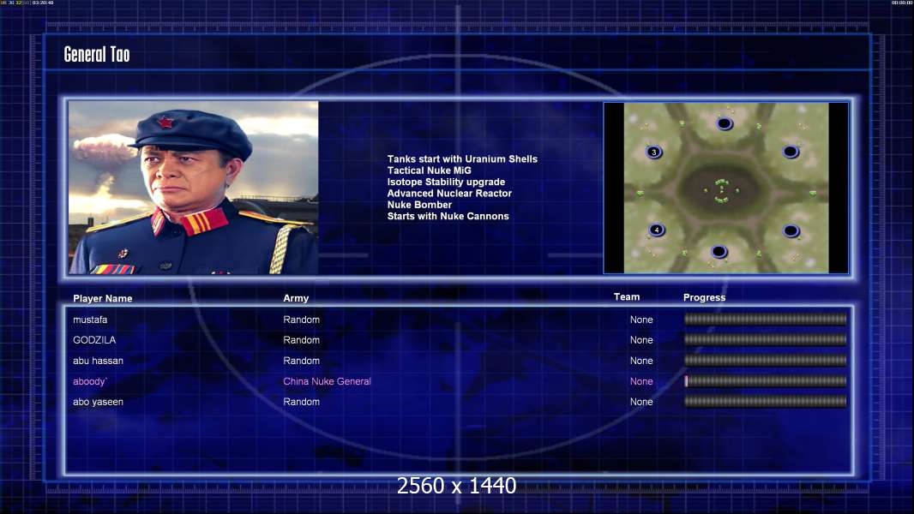Click the '2560 x 1440' resolution label

pos(456,486)
